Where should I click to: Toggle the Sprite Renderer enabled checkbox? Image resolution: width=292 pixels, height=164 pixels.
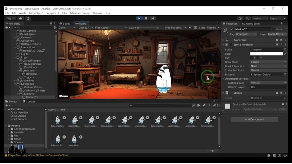(x=231, y=45)
